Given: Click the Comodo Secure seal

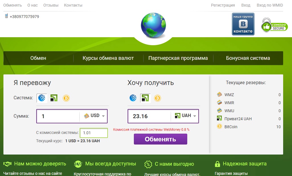Looking at the screenshot, I should 274,25.
